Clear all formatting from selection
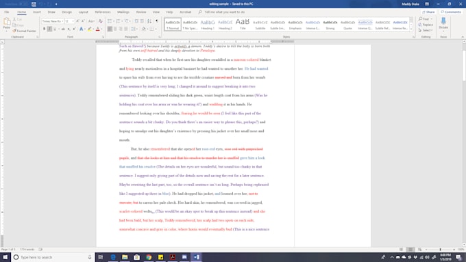 [x=101, y=21]
